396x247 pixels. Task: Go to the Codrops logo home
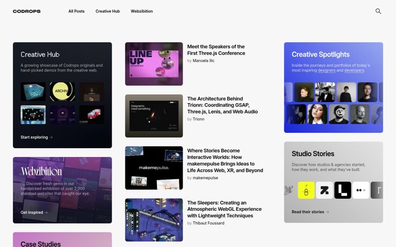27,12
